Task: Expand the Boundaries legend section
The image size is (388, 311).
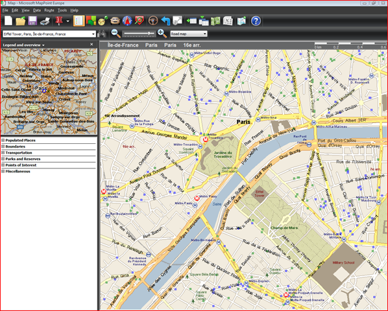Action: tap(3, 146)
